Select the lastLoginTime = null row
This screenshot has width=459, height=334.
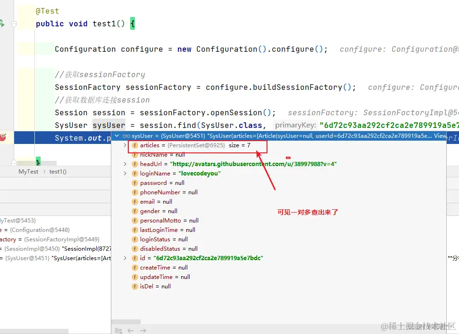[279, 230]
